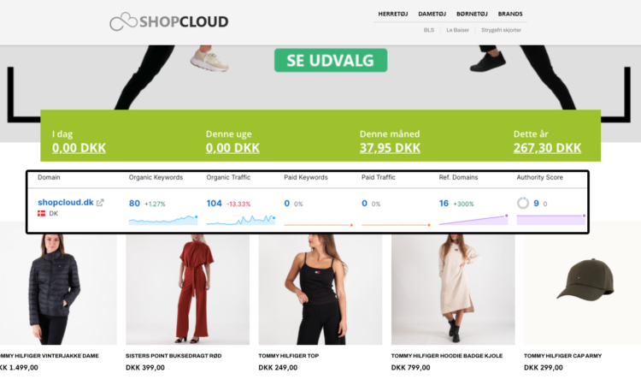This screenshot has width=641, height=385.
Task: Open the Tommy Hilfiger Cap Army product image
Action: 583,289
